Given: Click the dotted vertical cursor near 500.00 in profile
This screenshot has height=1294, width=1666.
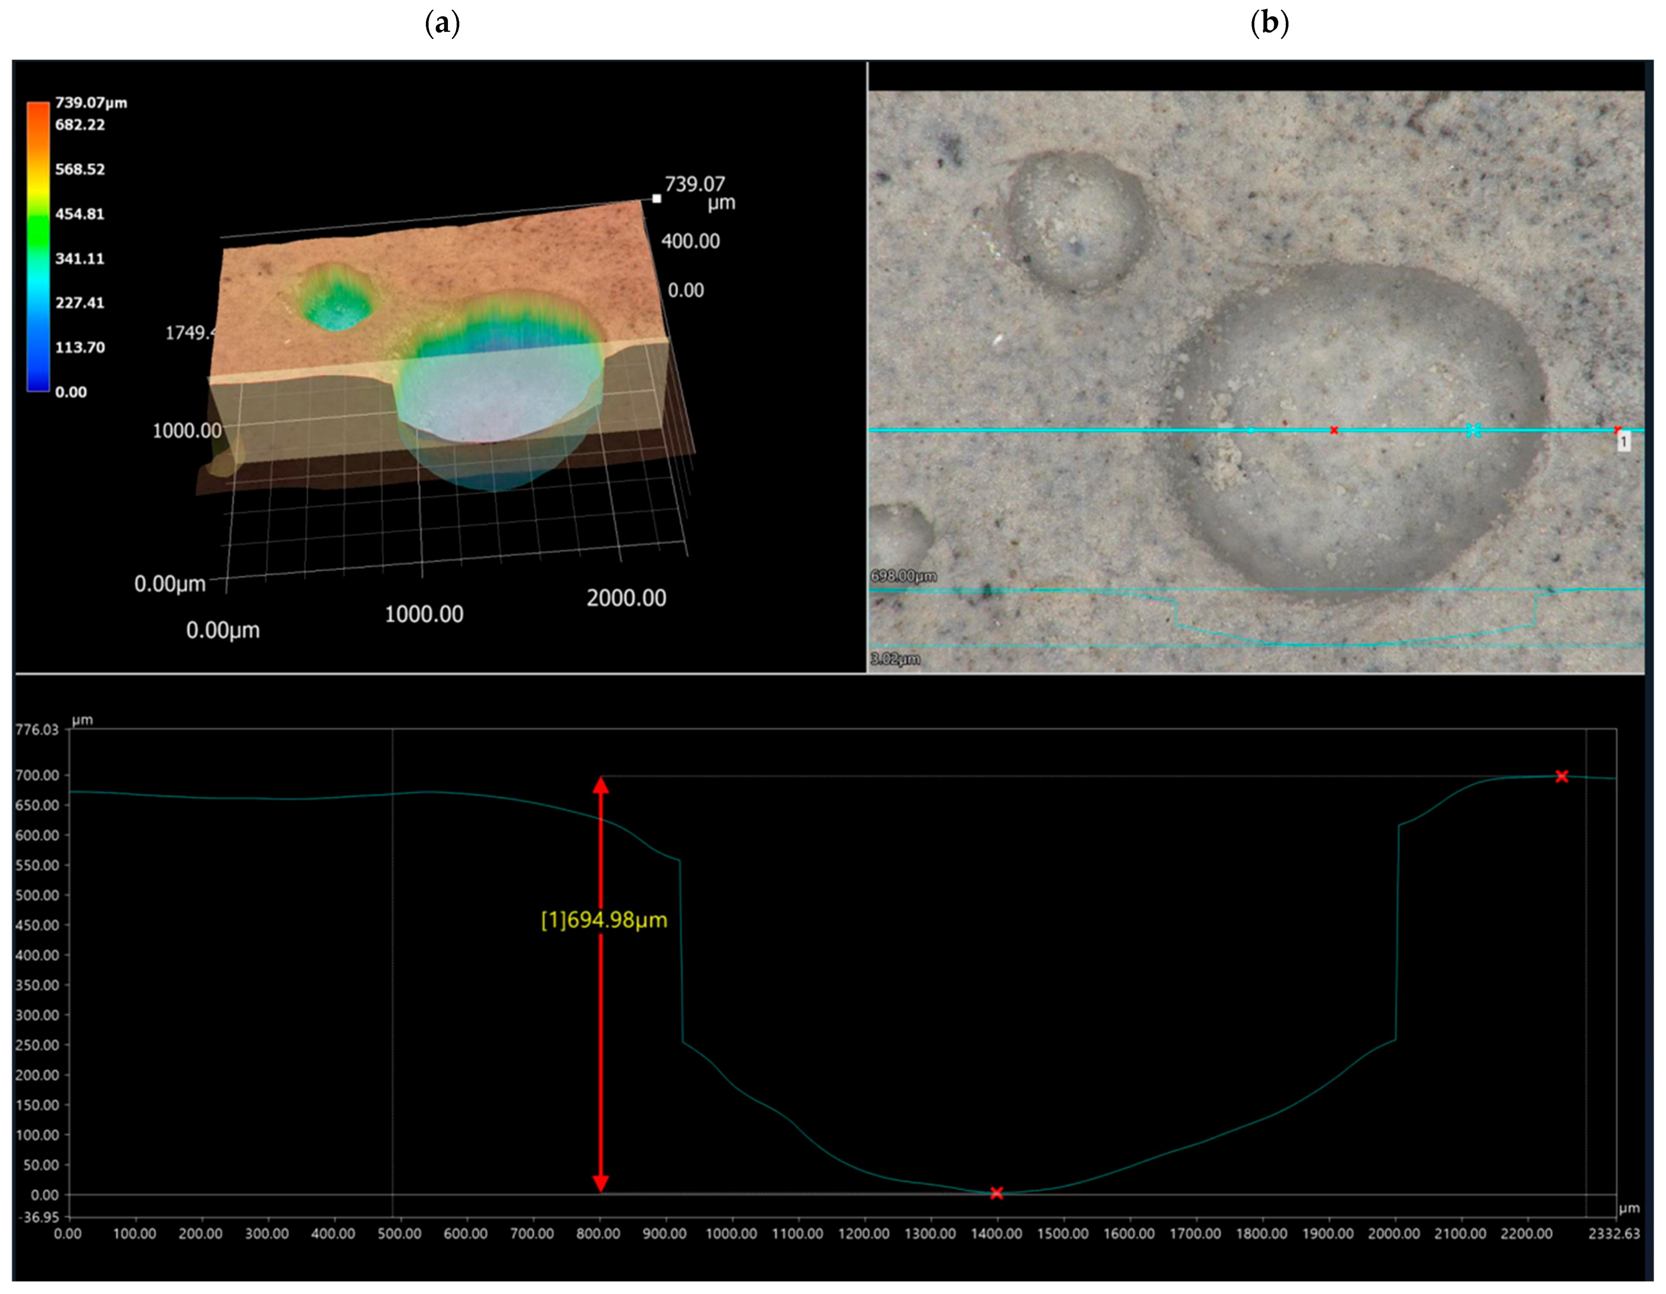Looking at the screenshot, I should 393,973.
